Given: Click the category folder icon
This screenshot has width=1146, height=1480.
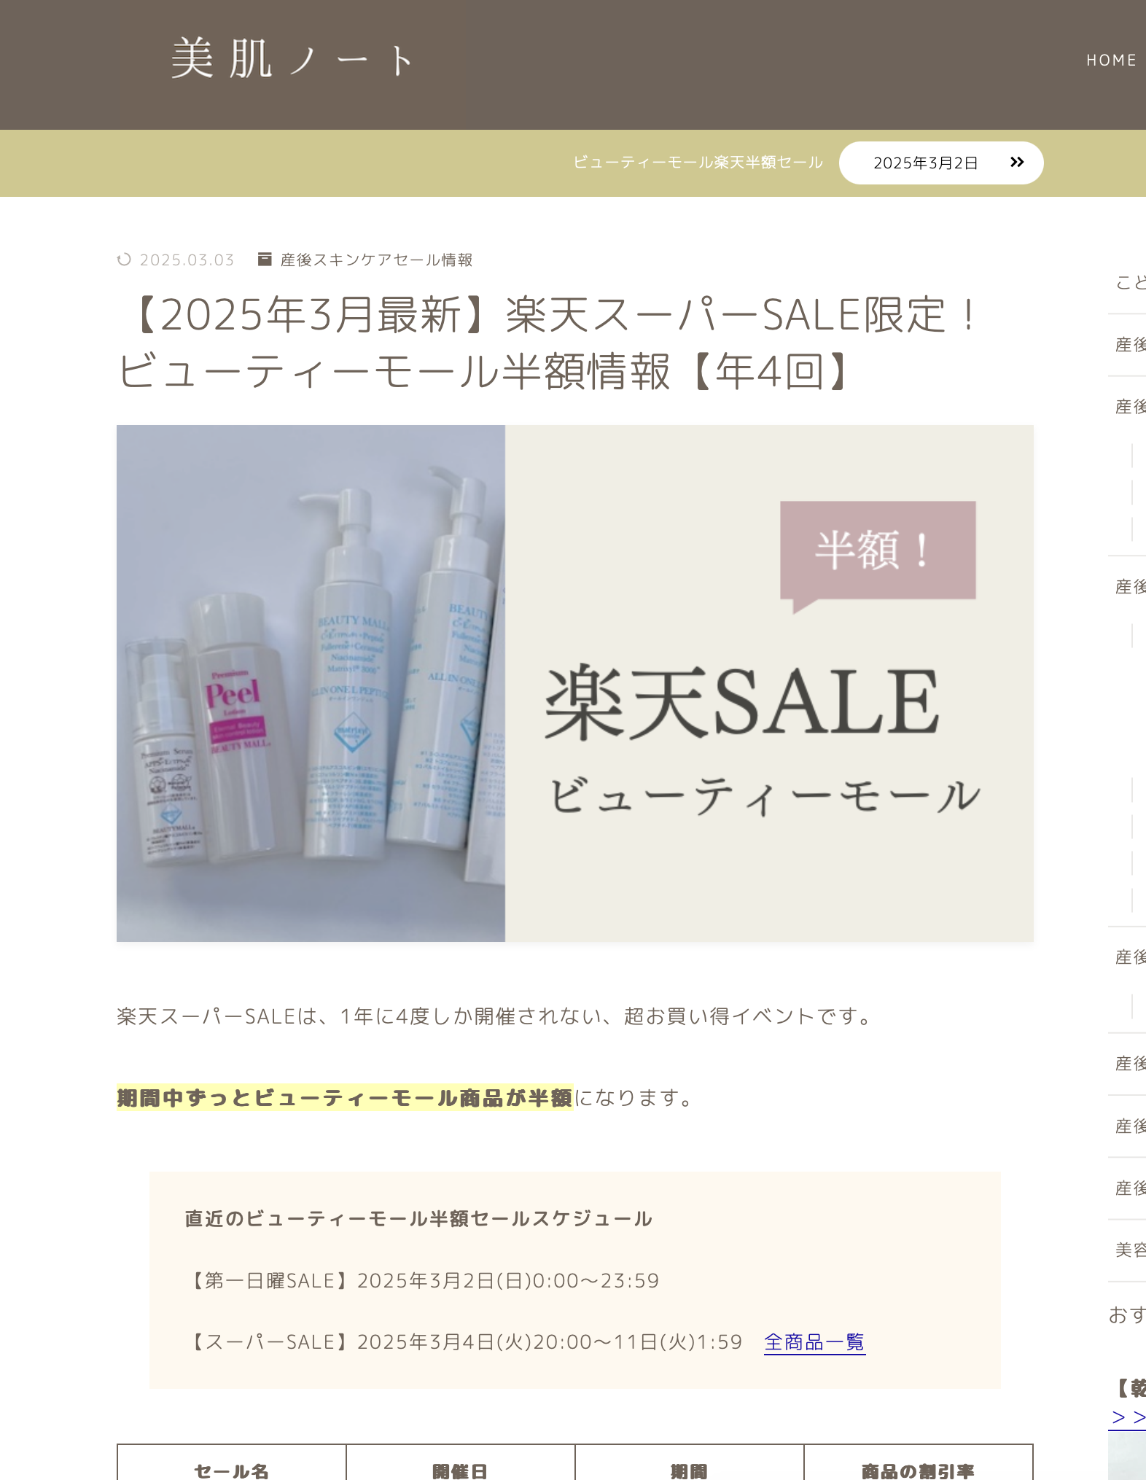Looking at the screenshot, I should 265,260.
